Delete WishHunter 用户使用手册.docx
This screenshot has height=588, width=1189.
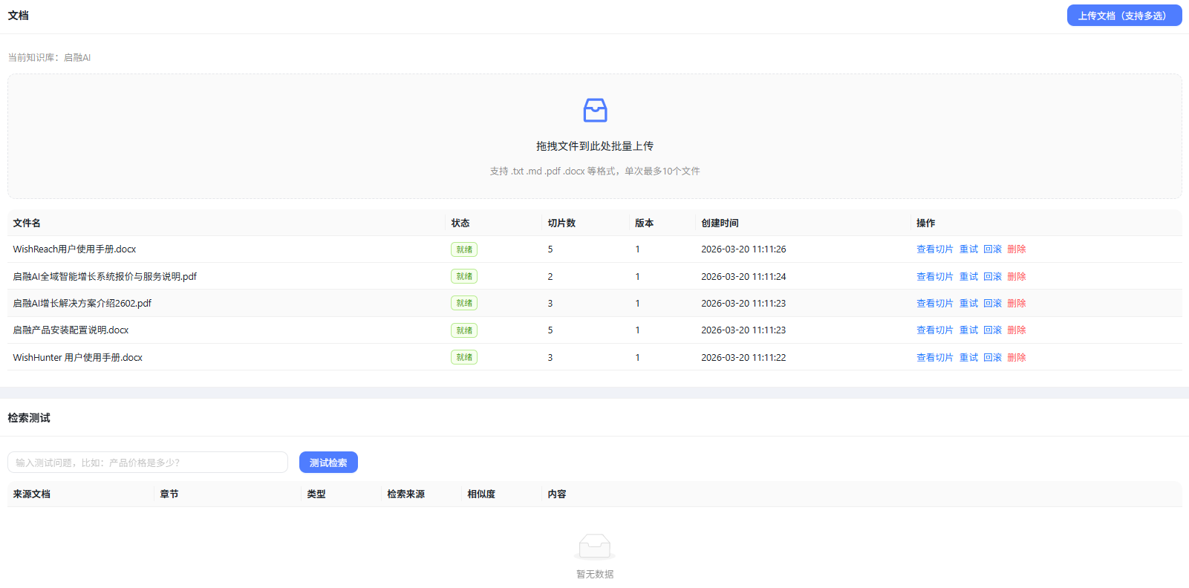(x=1016, y=357)
